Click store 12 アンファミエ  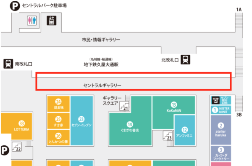185,130
